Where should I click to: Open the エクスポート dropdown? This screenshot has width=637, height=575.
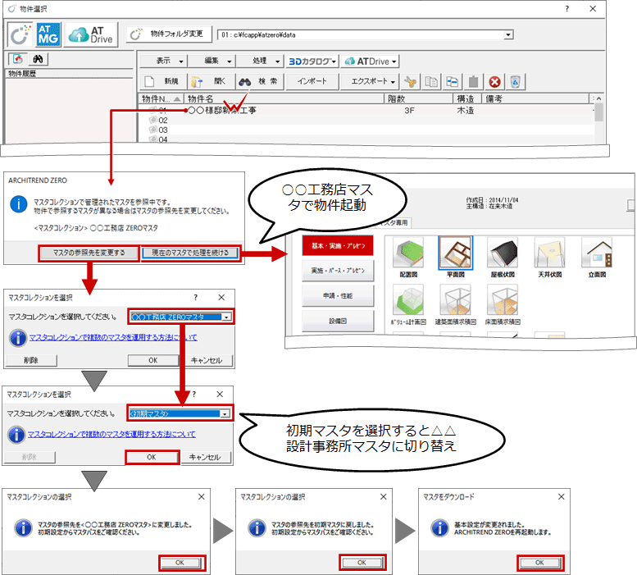tap(370, 81)
